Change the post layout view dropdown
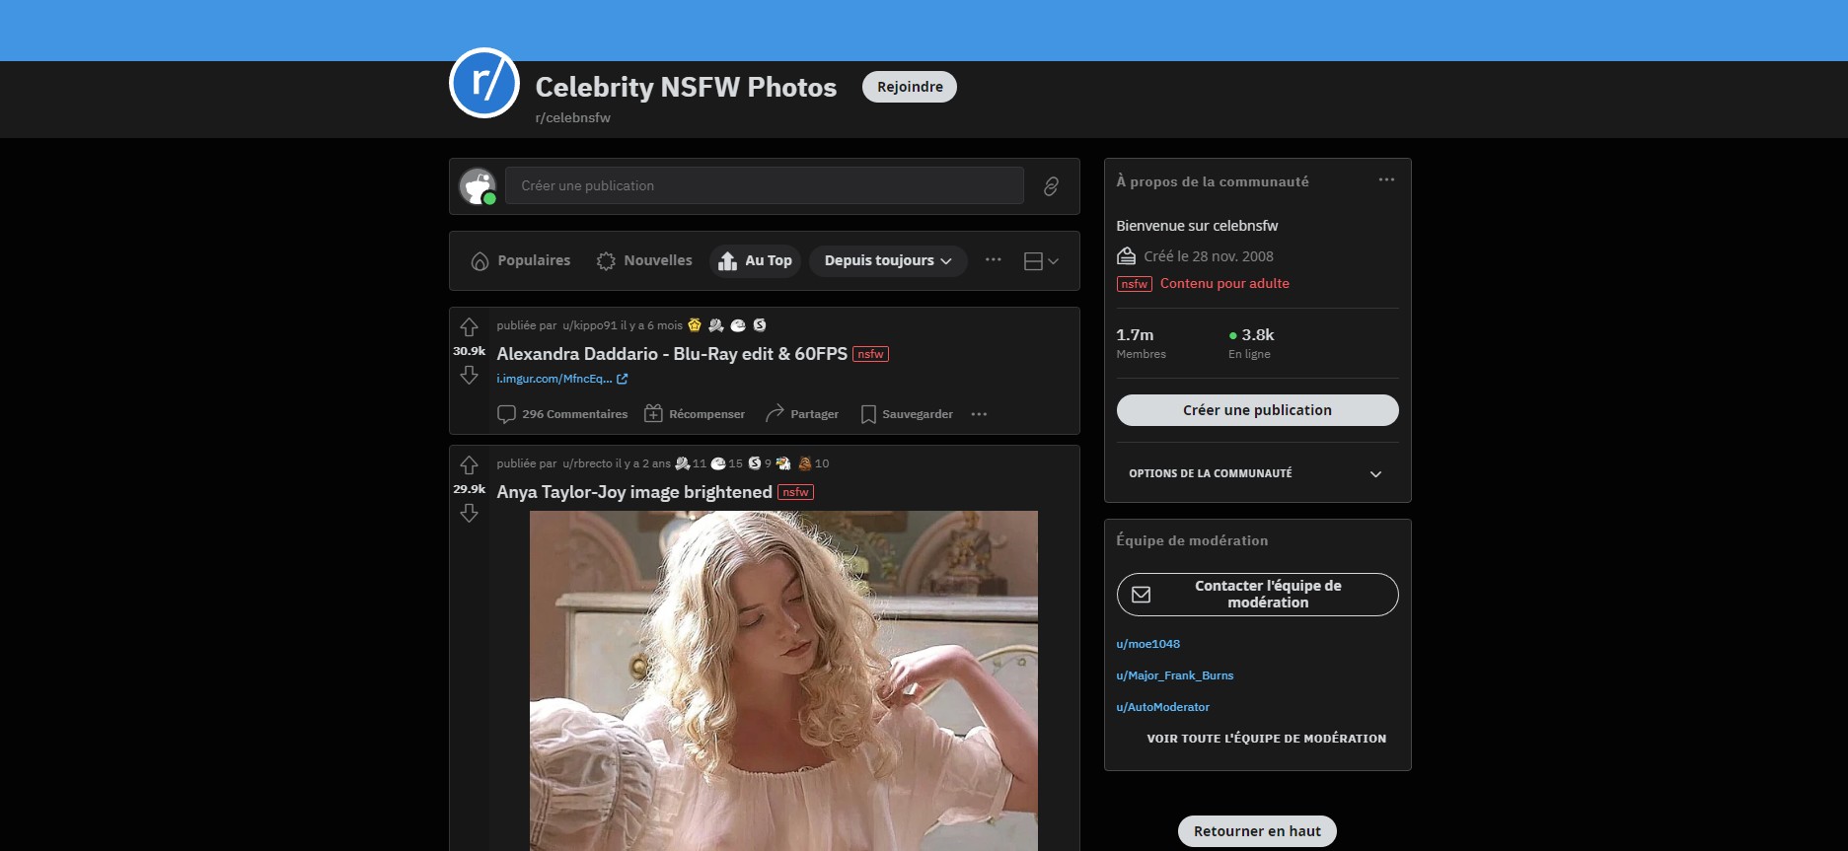 pyautogui.click(x=1041, y=261)
